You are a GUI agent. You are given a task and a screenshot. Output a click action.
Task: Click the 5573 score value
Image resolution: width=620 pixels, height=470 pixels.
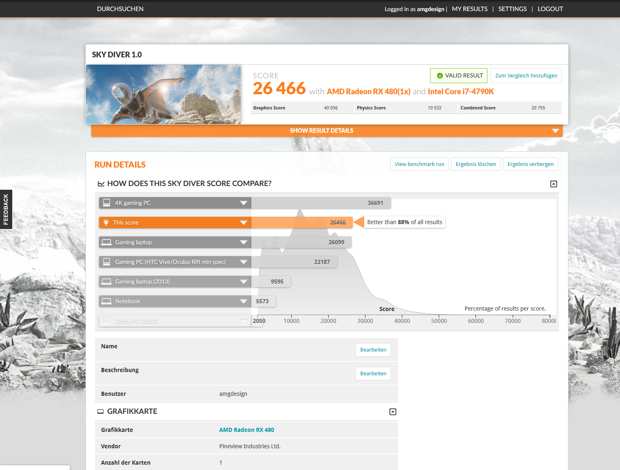point(262,301)
